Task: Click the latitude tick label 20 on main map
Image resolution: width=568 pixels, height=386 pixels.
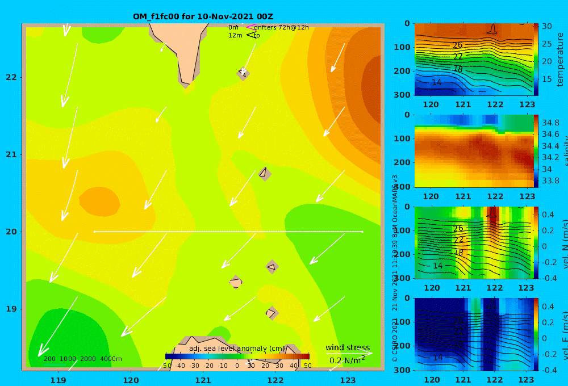Action: pyautogui.click(x=11, y=232)
